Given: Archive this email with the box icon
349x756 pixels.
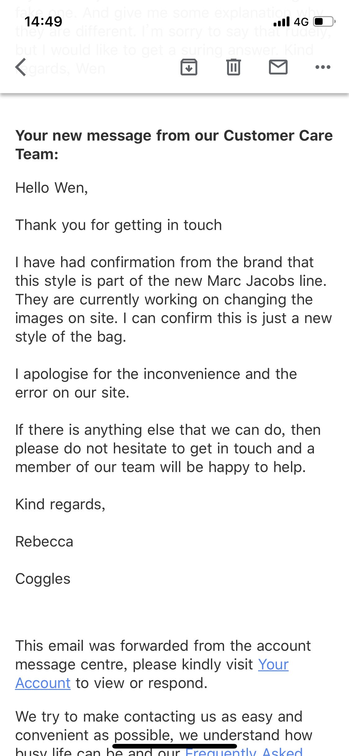Looking at the screenshot, I should tap(189, 67).
